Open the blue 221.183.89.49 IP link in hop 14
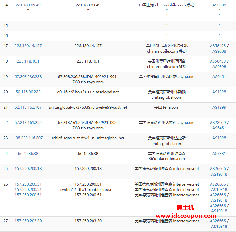Image resolution: width=236 pixels, height=232 pixels. [28, 5]
